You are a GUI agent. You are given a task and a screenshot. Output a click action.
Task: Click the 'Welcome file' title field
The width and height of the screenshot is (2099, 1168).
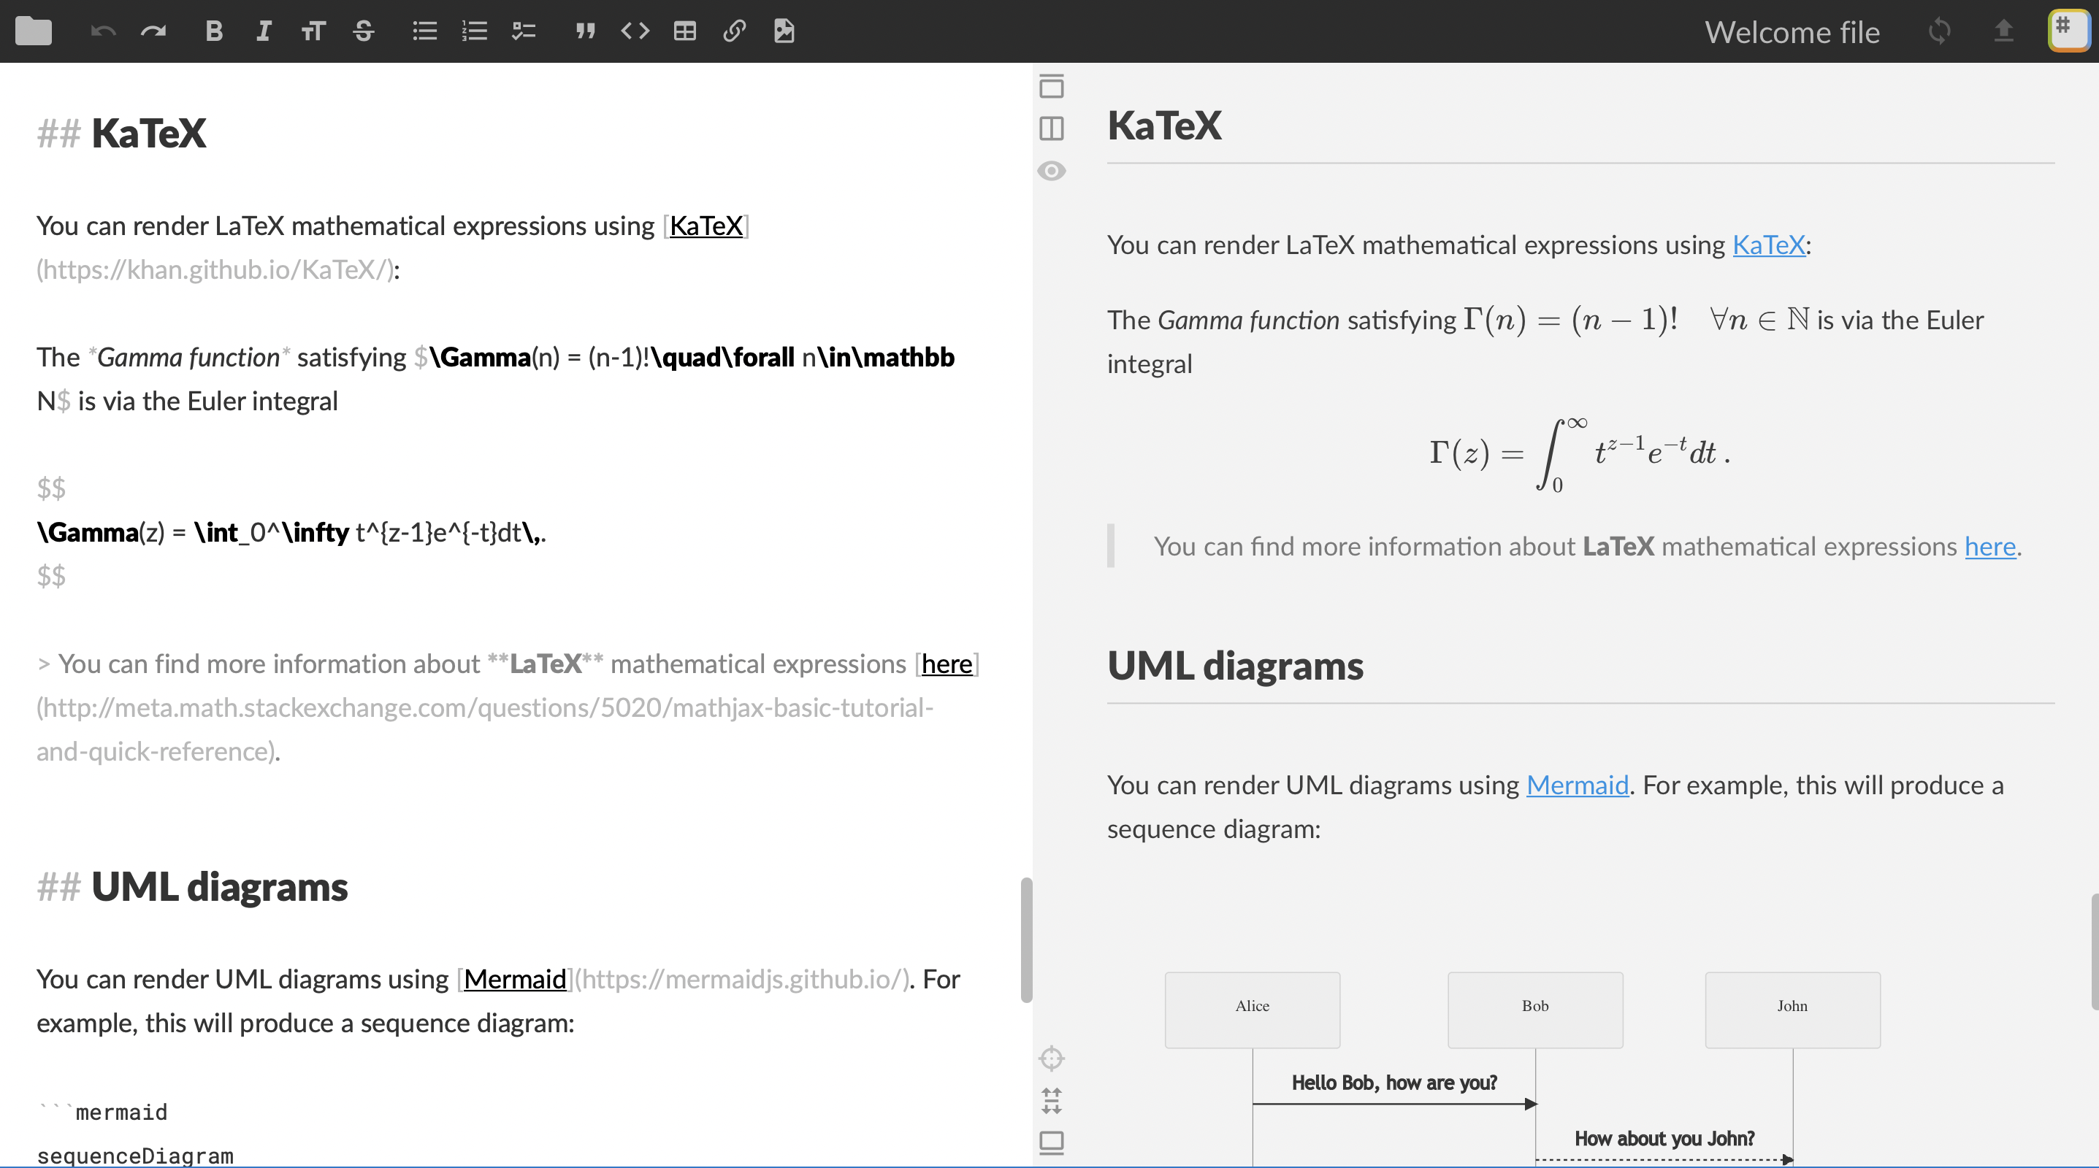click(1792, 32)
